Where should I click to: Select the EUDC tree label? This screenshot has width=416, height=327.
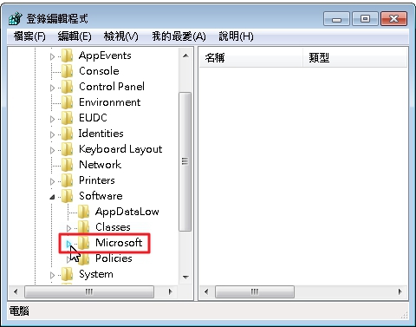coord(93,118)
